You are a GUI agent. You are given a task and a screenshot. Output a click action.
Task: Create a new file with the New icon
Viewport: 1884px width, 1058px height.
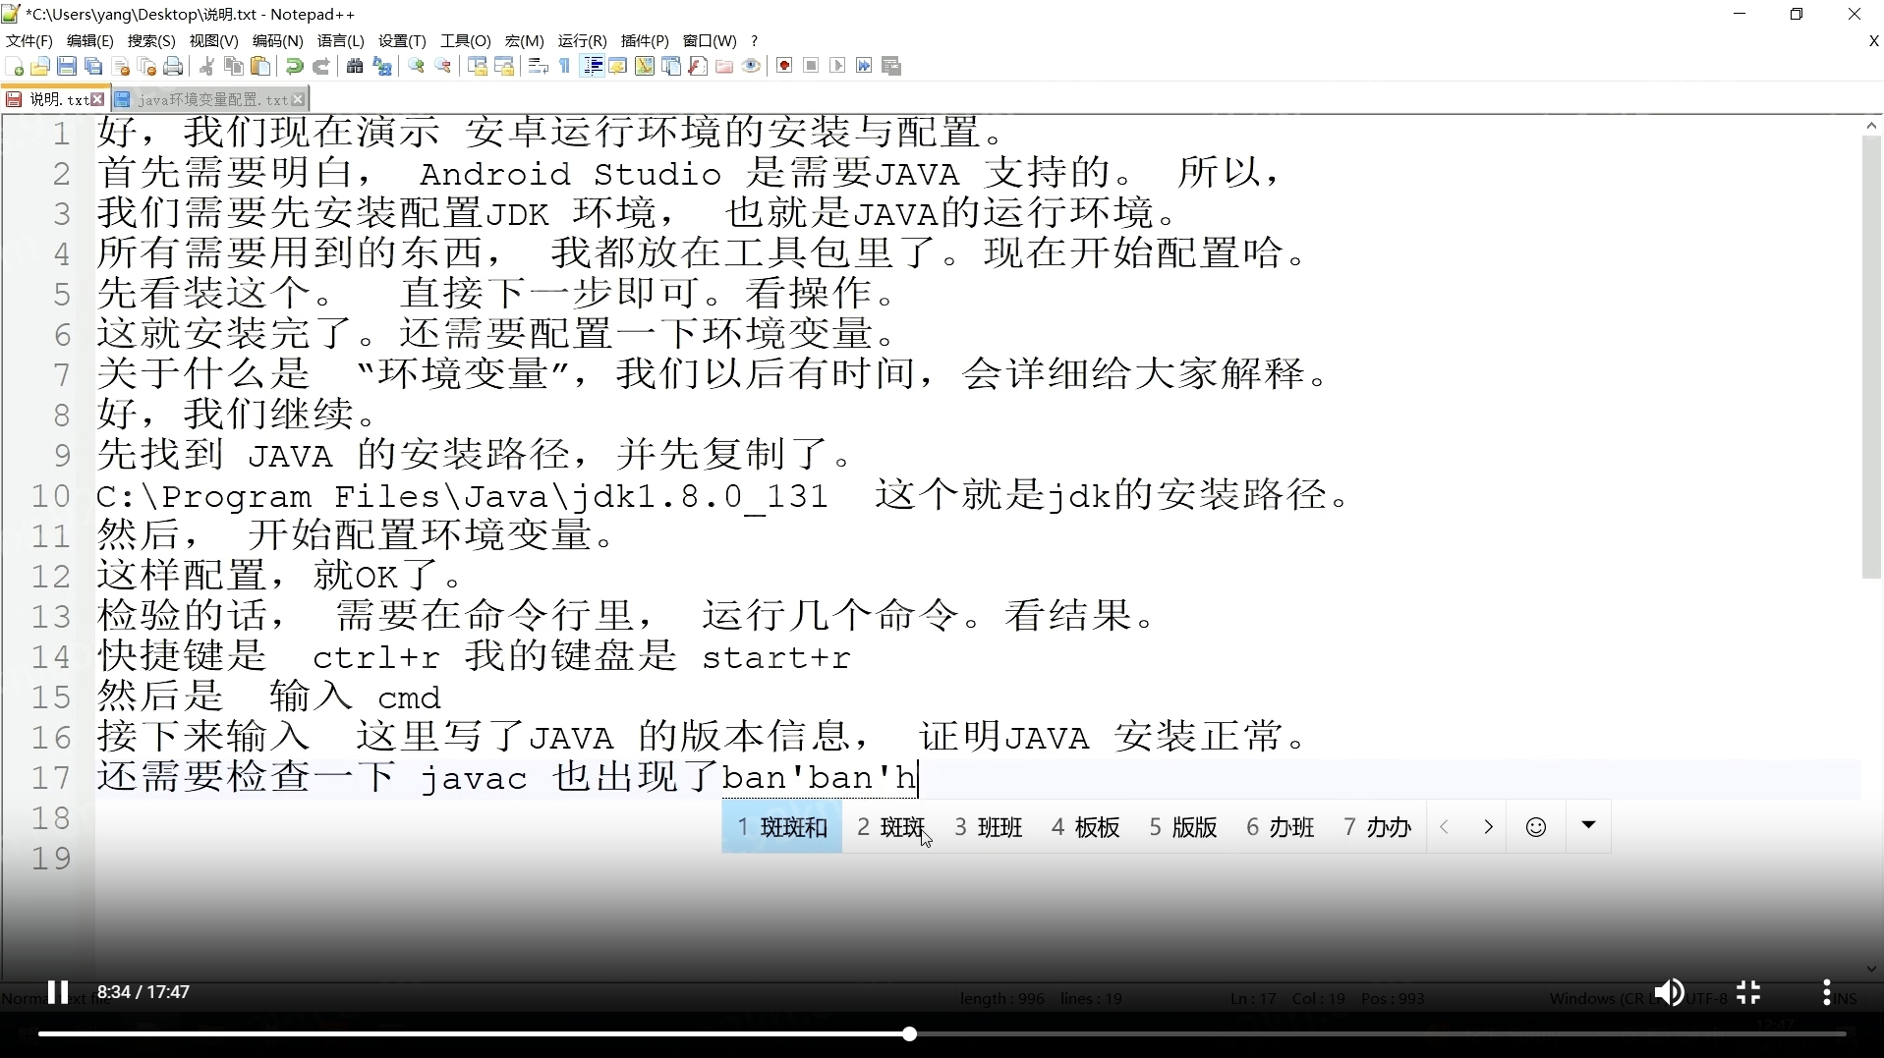[x=14, y=66]
